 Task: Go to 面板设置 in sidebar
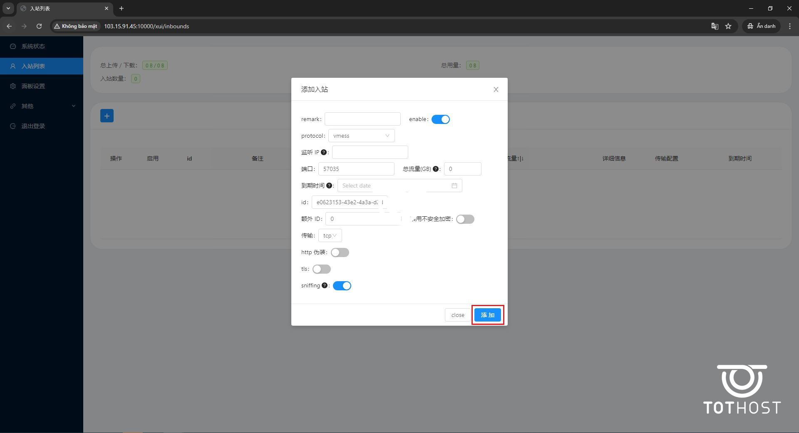pyautogui.click(x=33, y=86)
